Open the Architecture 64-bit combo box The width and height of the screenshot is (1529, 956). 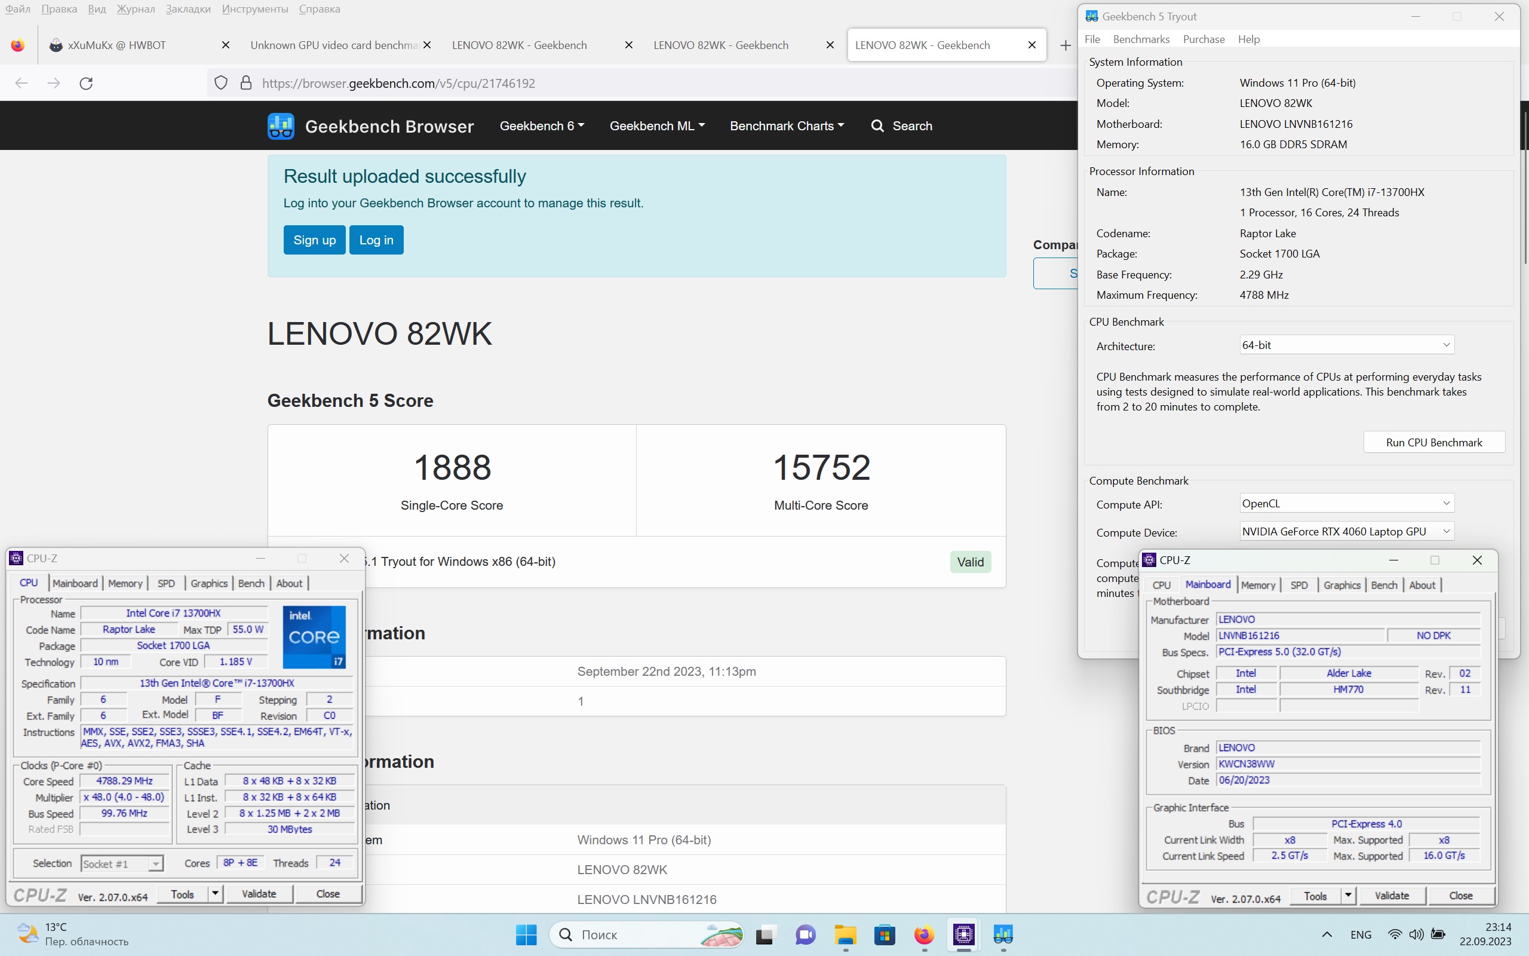click(1346, 345)
